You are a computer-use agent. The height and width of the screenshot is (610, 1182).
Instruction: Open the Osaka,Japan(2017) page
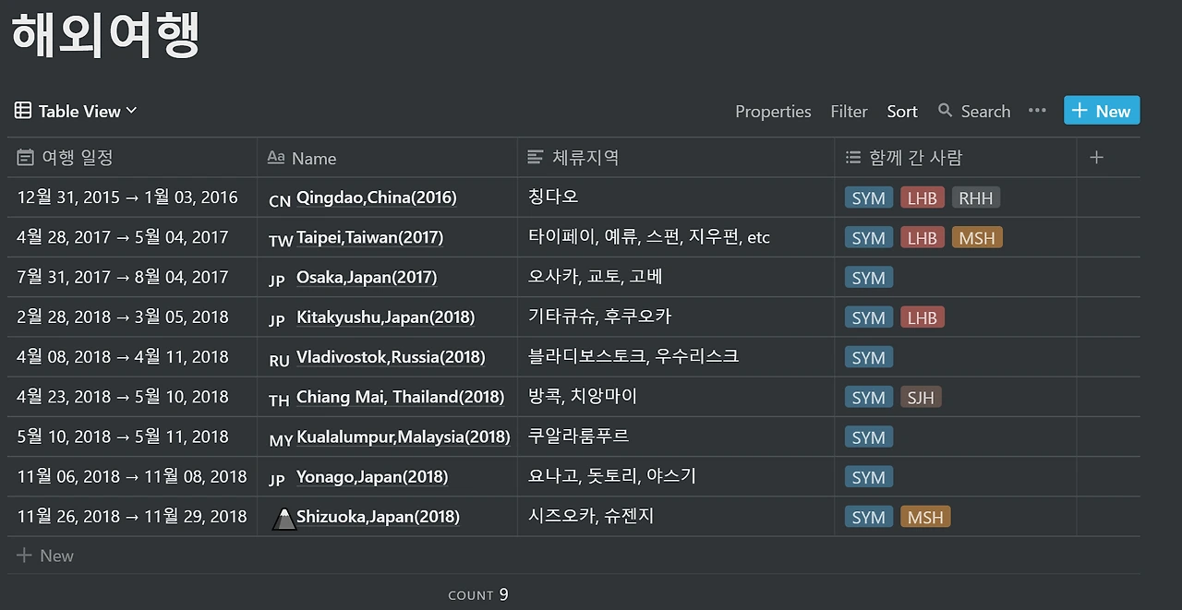[x=367, y=277]
